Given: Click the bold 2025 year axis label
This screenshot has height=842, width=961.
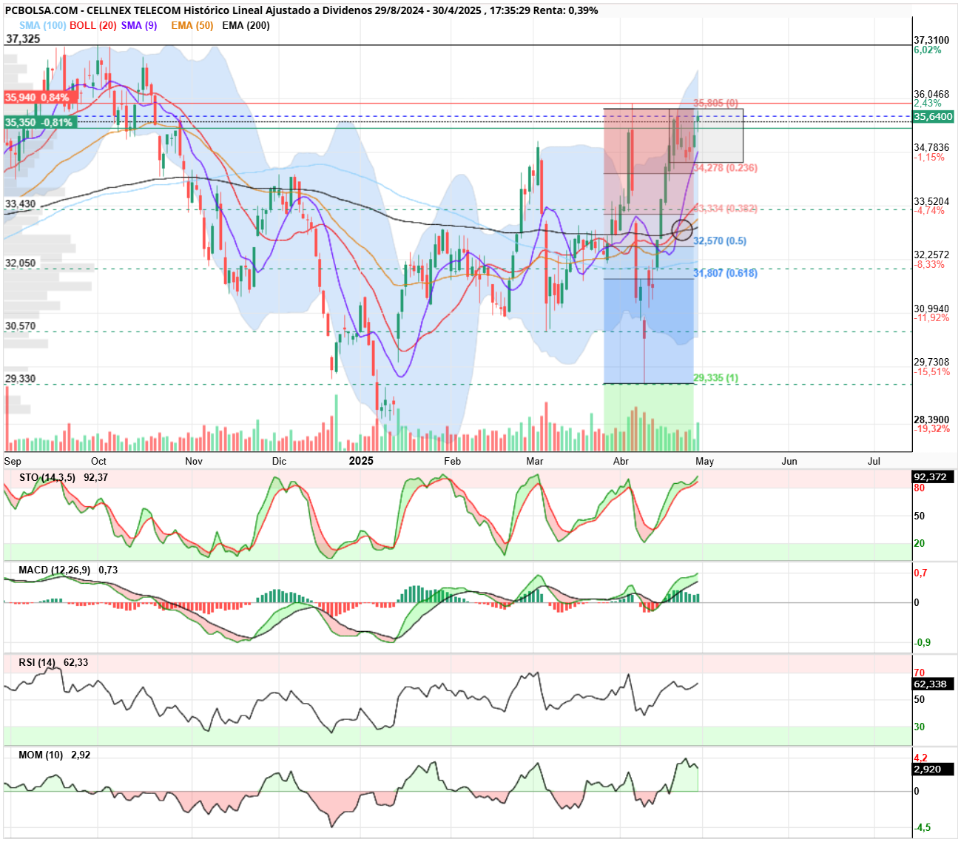Looking at the screenshot, I should click(x=361, y=461).
